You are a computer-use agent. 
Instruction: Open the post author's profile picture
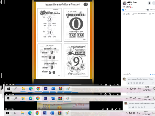point(124,3)
